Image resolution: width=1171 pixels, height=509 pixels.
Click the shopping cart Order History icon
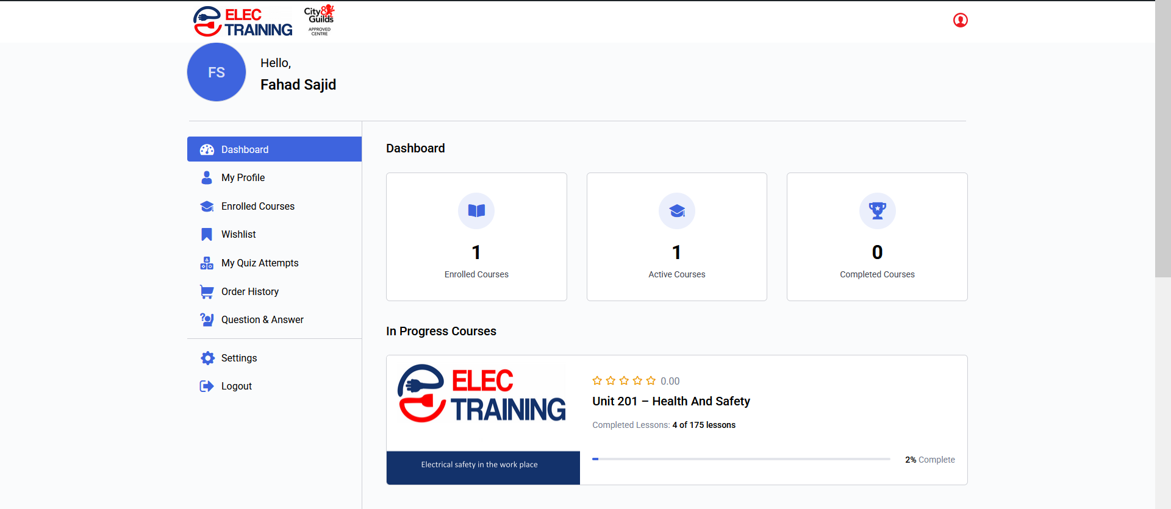click(207, 292)
